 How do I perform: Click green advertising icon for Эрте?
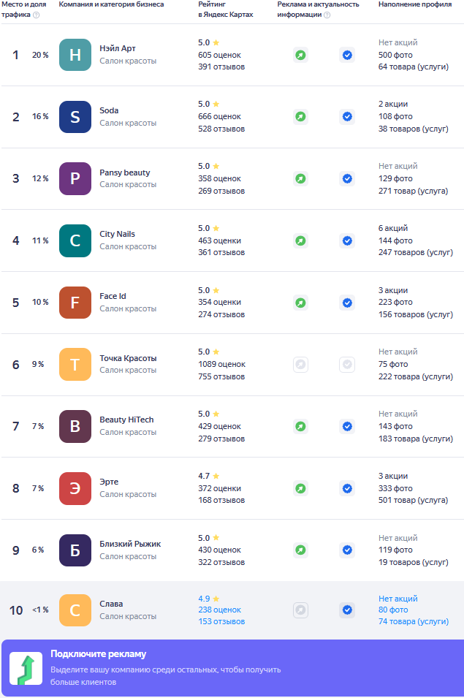pyautogui.click(x=300, y=488)
